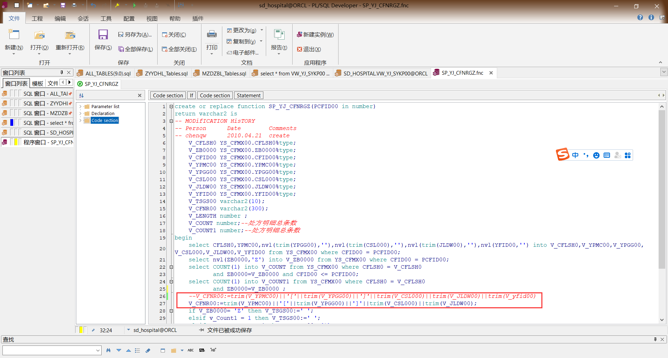Toggle whole-word search option in find bar
Viewport: 668px width, 358px height.
click(202, 350)
